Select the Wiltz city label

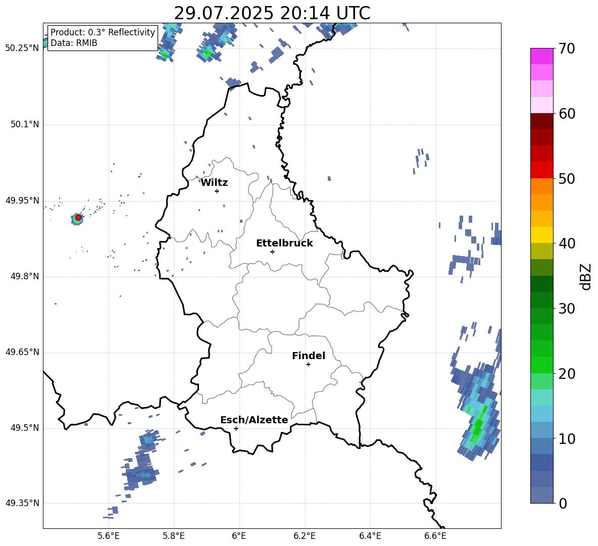[214, 183]
